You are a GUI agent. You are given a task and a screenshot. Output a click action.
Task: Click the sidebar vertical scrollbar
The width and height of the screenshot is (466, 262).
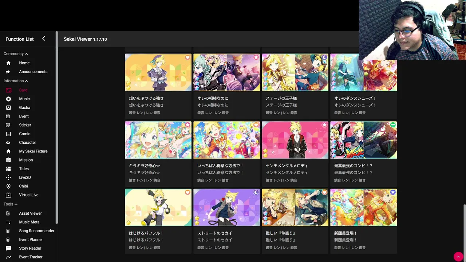coord(56,127)
